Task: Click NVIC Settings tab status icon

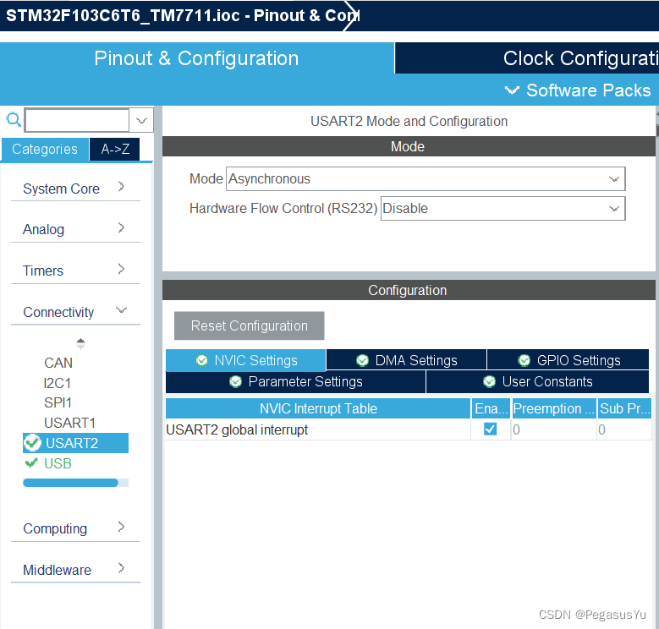Action: [201, 360]
